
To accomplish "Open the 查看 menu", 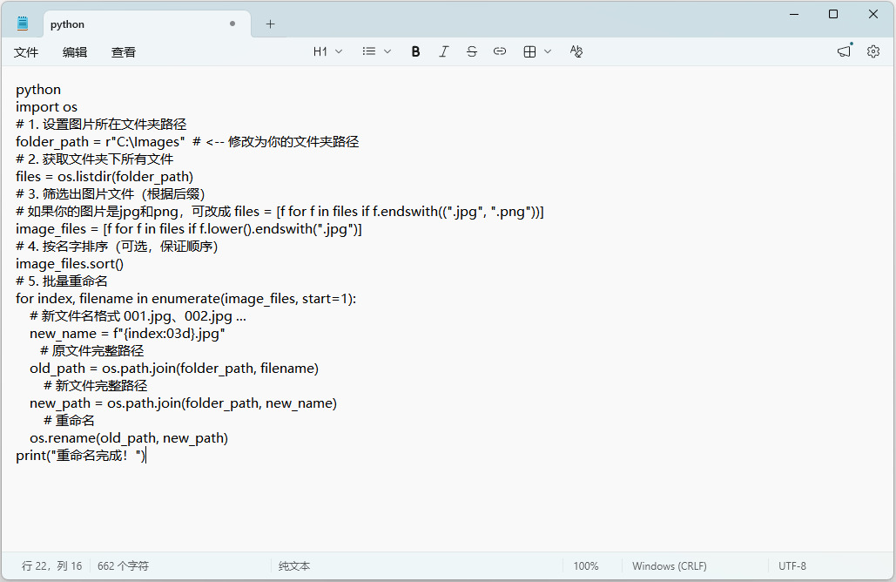I will pyautogui.click(x=124, y=52).
